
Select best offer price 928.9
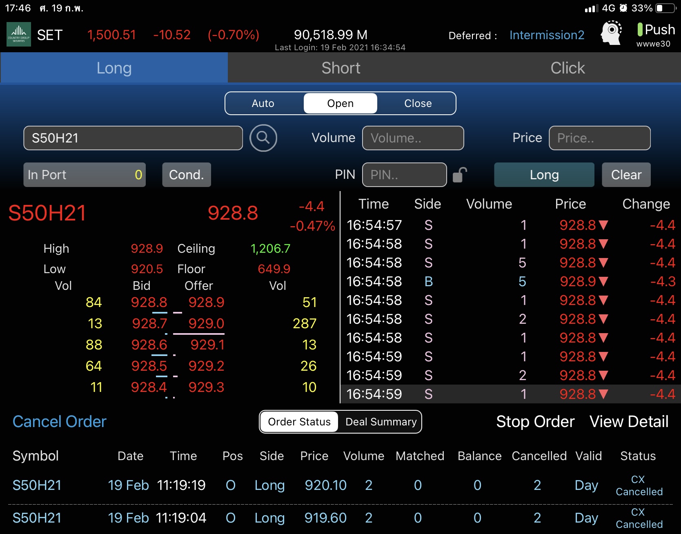click(206, 302)
